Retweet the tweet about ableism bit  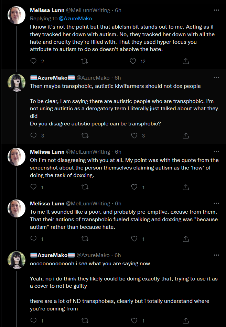(84, 61)
